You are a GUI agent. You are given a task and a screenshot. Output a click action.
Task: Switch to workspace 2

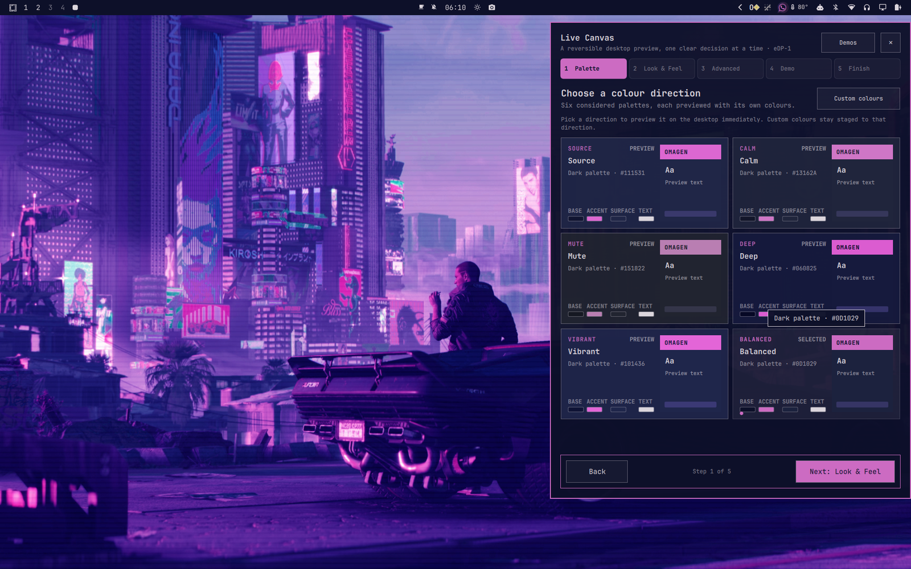[38, 7]
